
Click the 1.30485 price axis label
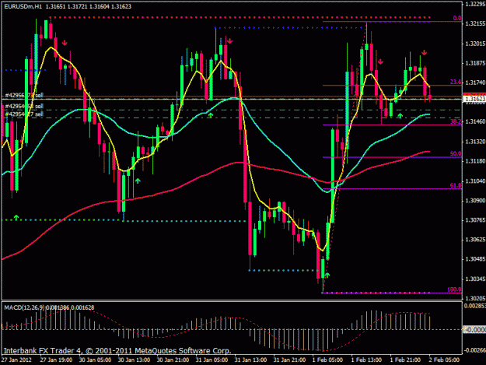click(475, 259)
